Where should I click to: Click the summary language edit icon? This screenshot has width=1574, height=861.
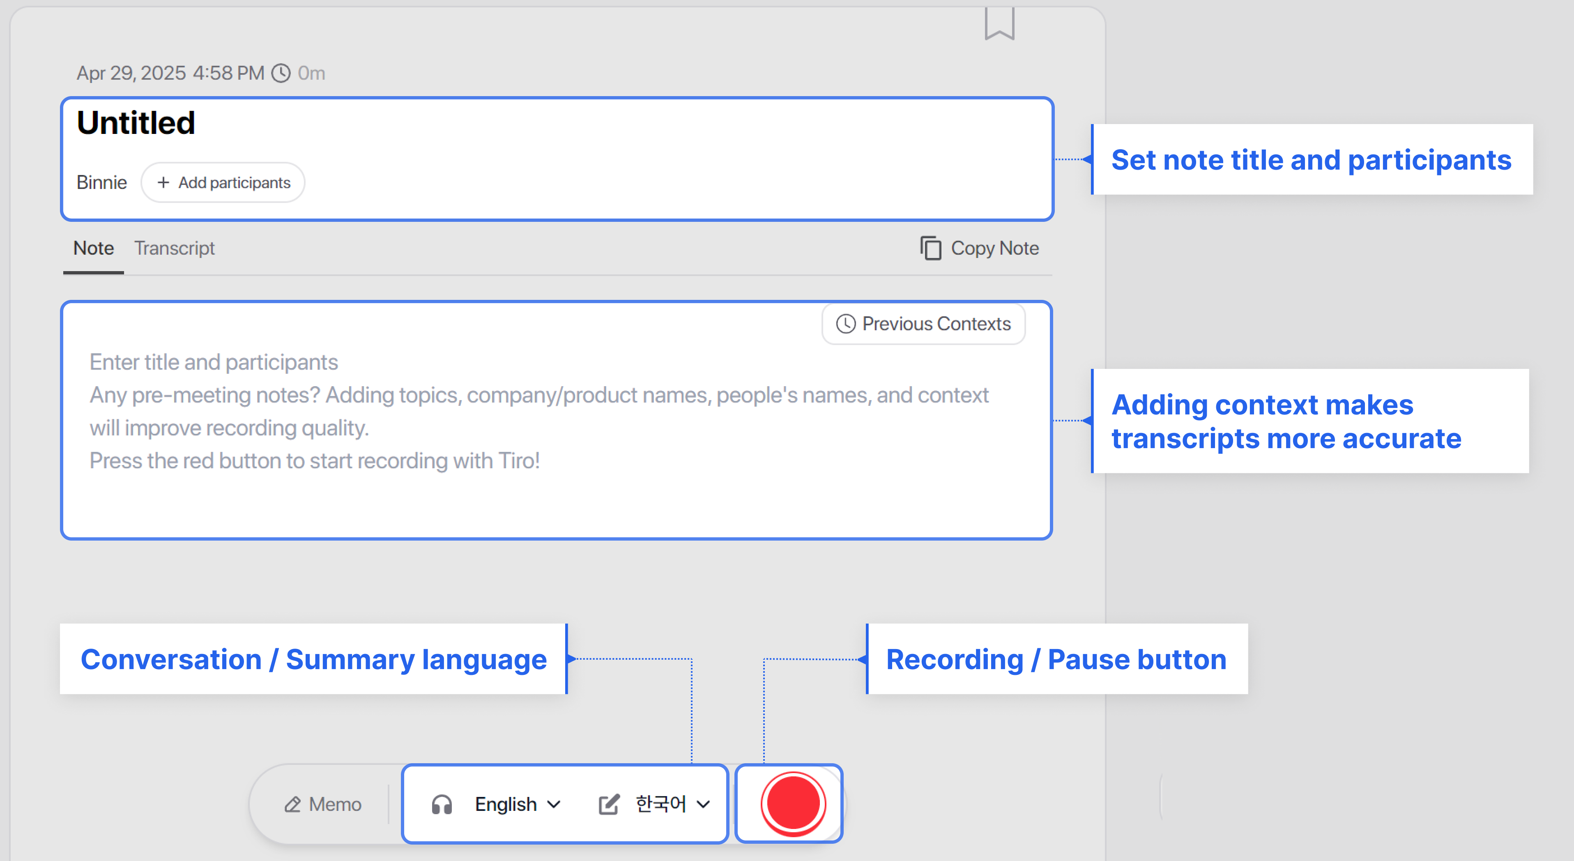[609, 804]
